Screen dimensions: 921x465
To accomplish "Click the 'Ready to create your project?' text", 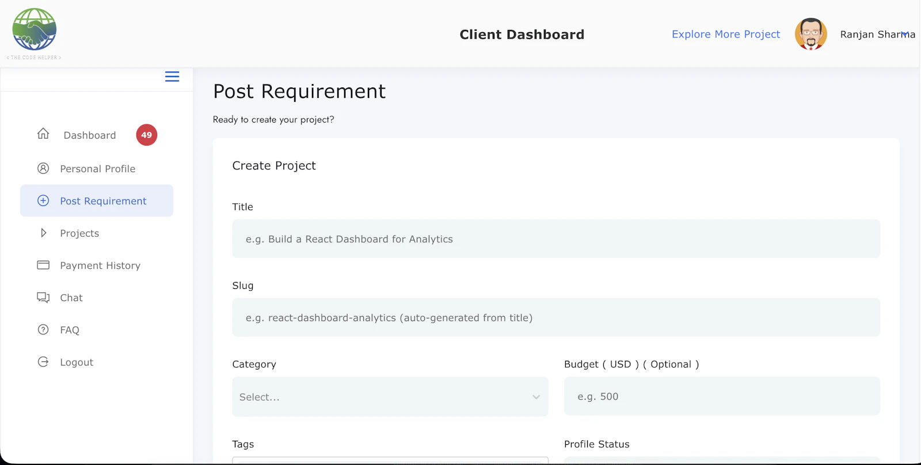I will [x=273, y=120].
